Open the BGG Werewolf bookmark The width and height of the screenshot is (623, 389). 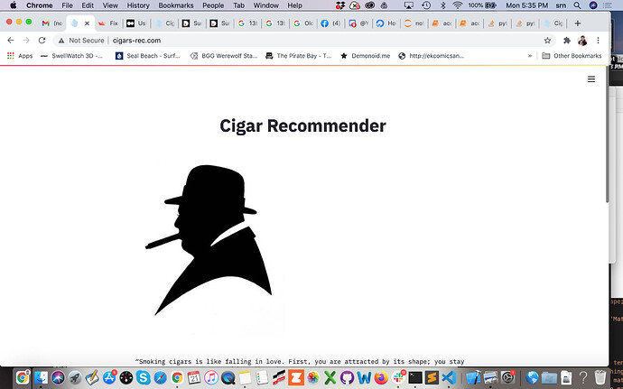click(x=224, y=56)
